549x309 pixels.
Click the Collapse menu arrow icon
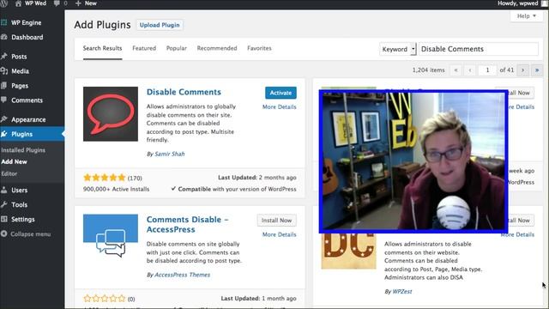tap(3, 233)
